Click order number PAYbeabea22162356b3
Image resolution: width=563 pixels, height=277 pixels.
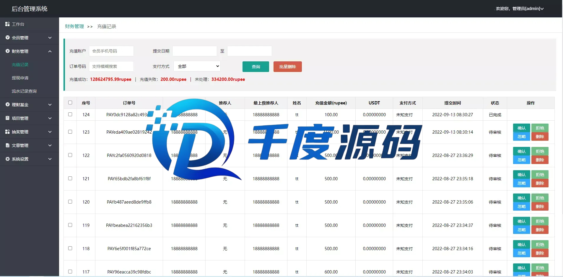[x=129, y=225]
